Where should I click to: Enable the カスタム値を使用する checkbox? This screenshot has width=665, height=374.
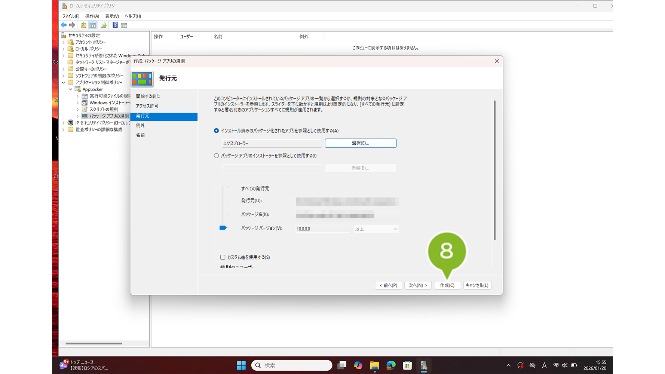[x=223, y=257]
